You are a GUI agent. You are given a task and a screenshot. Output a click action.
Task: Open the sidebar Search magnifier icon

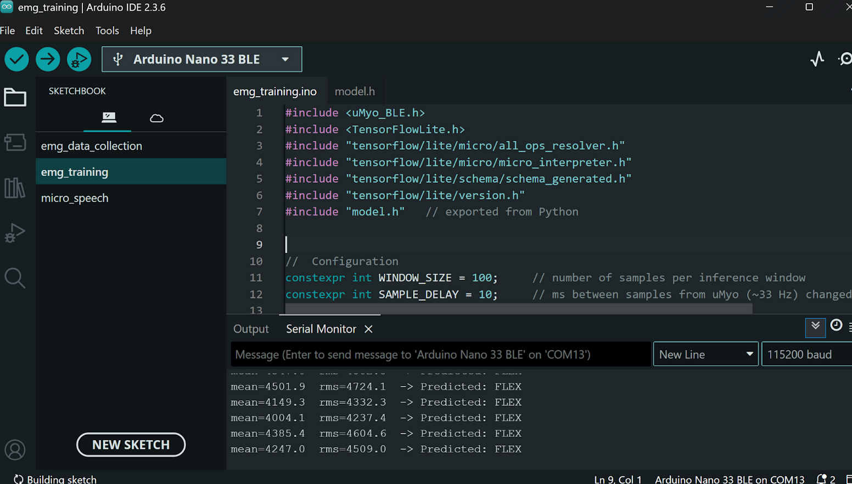point(15,278)
